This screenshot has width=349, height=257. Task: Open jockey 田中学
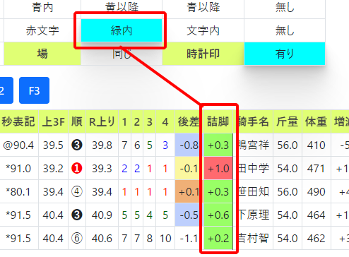[254, 169]
